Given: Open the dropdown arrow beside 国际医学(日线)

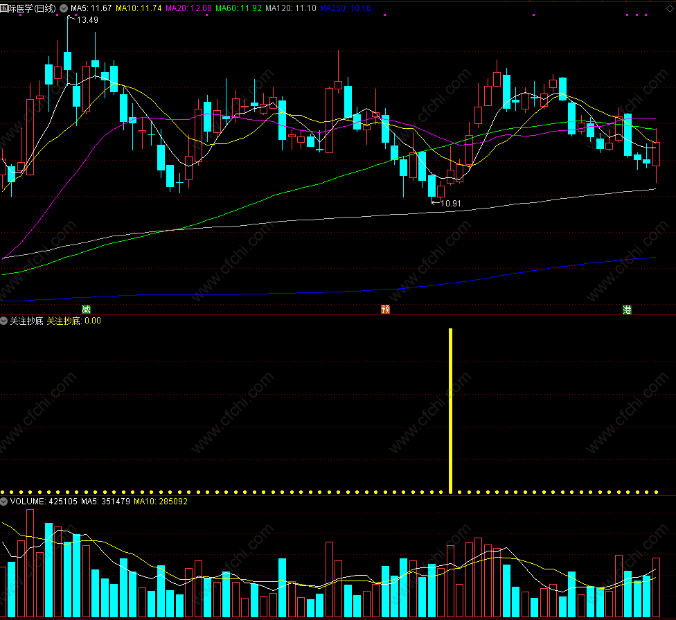Looking at the screenshot, I should (x=64, y=8).
